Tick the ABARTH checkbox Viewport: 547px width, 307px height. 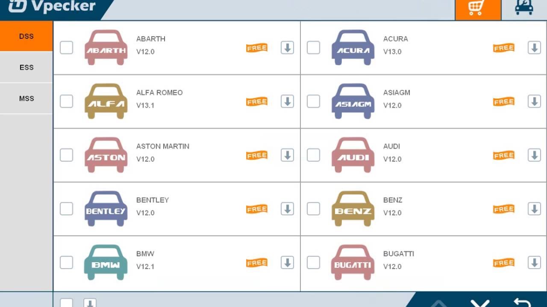[66, 47]
